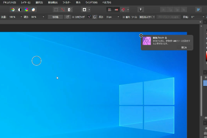Open the レイヤー(L) menu
This screenshot has height=138, width=207.
(26, 3)
